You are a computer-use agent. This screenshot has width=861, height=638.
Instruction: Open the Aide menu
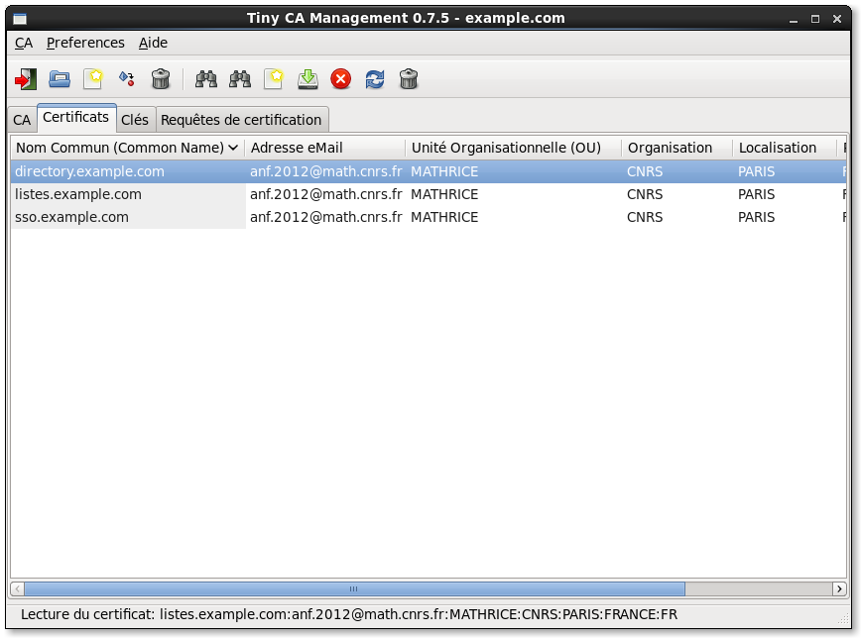click(153, 43)
